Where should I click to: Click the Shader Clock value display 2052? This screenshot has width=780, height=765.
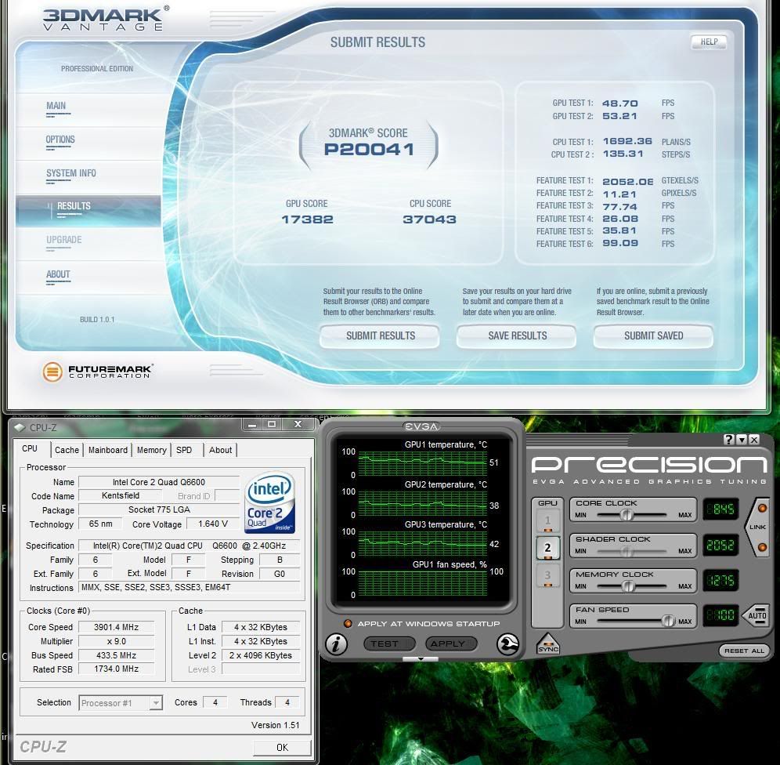coord(720,546)
